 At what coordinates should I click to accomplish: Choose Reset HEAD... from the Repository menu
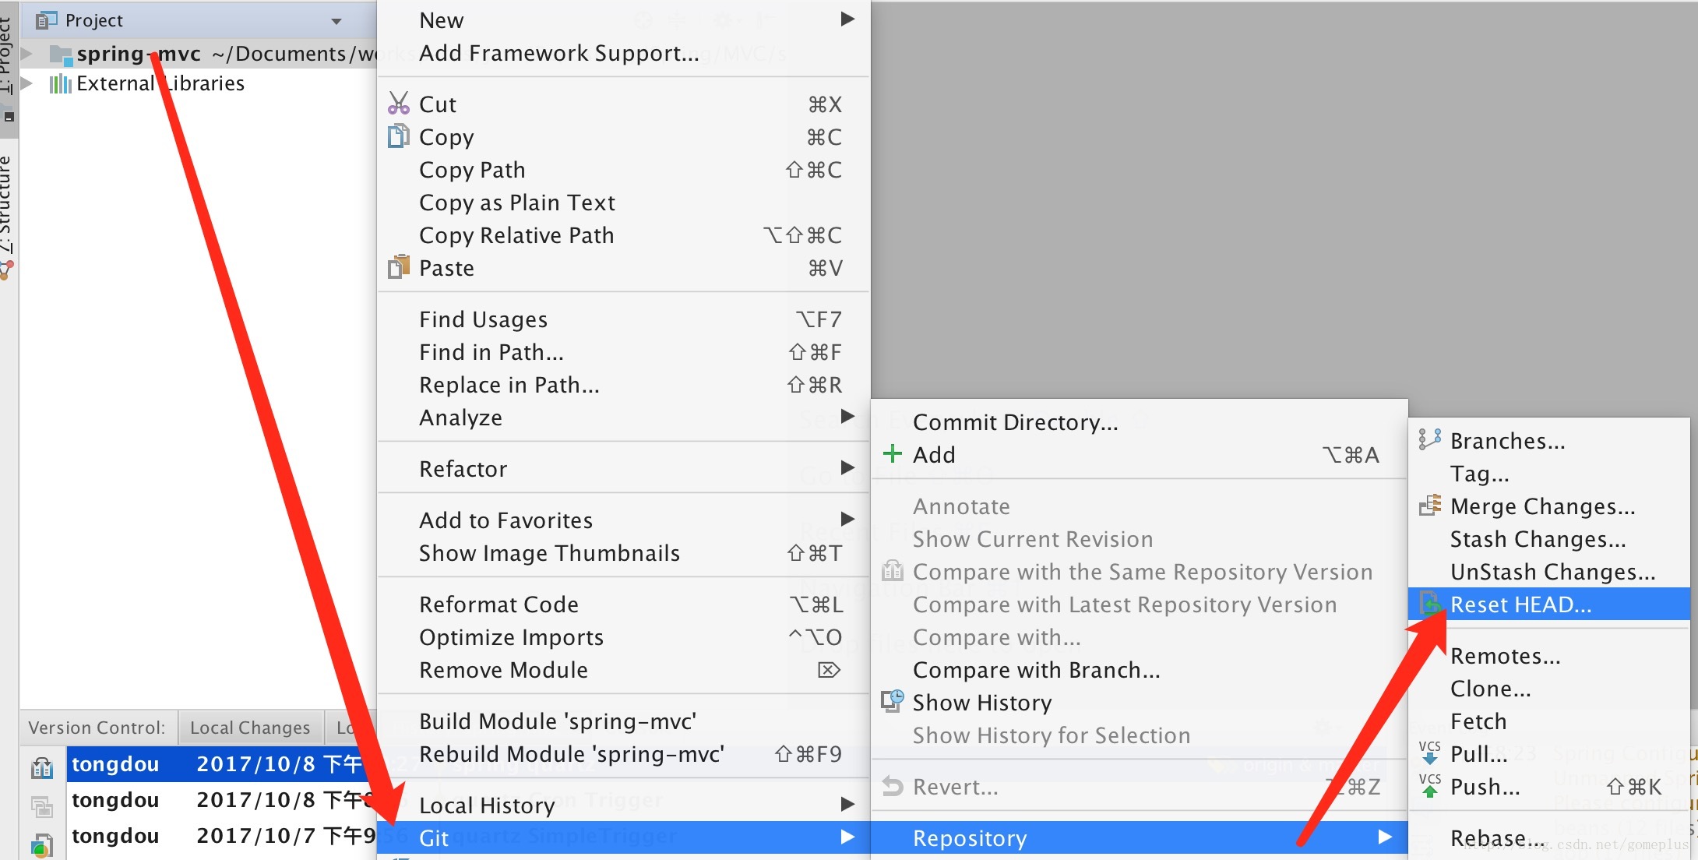[1520, 604]
